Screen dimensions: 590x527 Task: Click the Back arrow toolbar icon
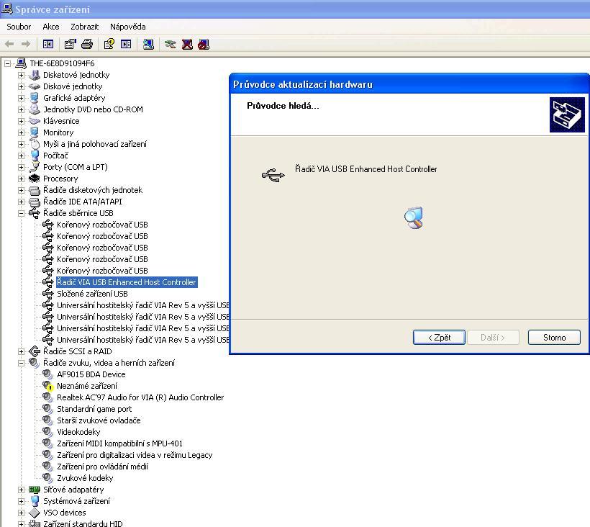pos(9,45)
